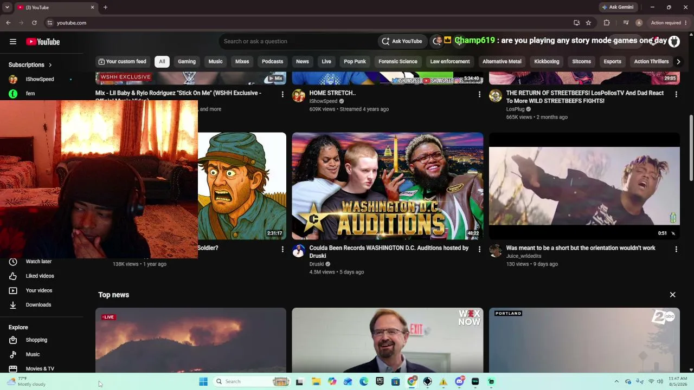Image resolution: width=694 pixels, height=390 pixels.
Task: Open the YouTube hamburger guide menu
Action: (13, 42)
